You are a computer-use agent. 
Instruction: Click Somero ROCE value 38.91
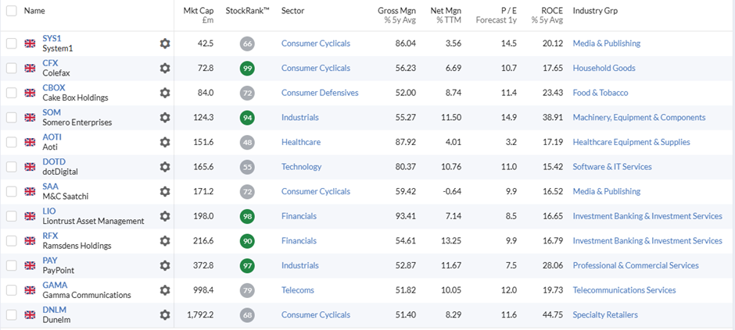point(553,117)
